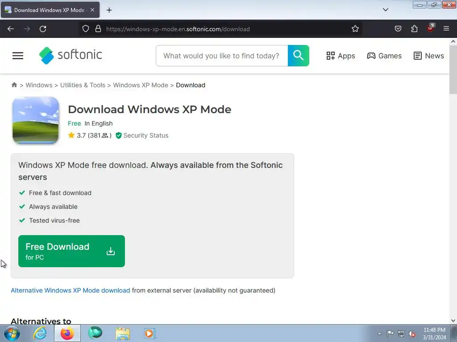Viewport: 457px width, 342px height.
Task: Open Firefox application menu
Action: (446, 28)
